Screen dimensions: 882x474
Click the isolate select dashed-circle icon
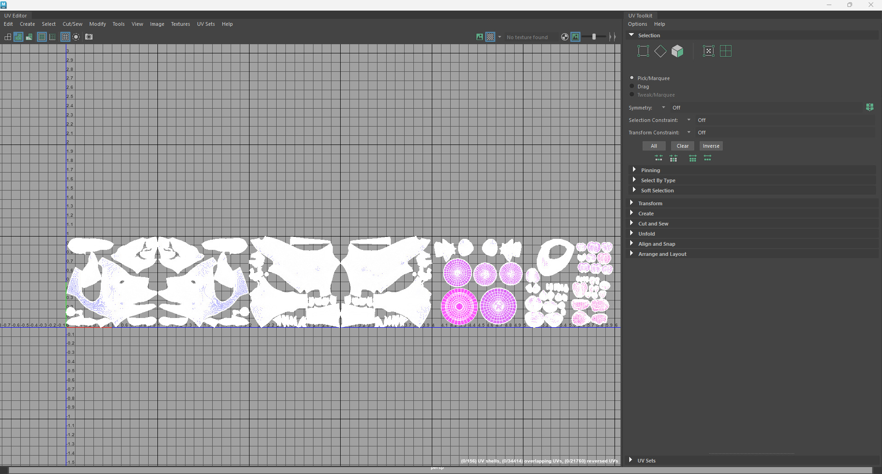coord(76,37)
